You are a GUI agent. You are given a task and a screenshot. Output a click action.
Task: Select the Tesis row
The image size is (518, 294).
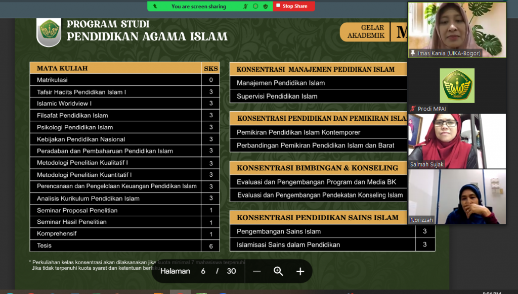(124, 246)
